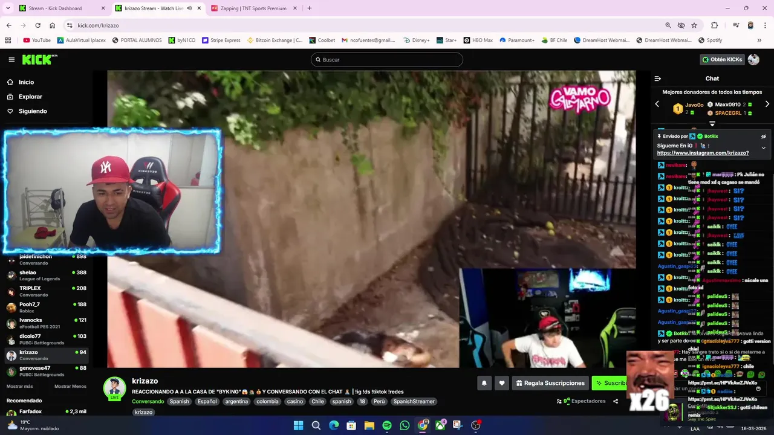The height and width of the screenshot is (435, 774).
Task: Open WhatsApp from the taskbar
Action: click(x=405, y=425)
